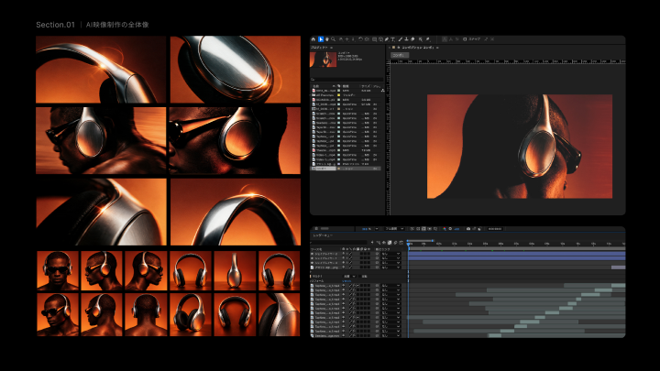Click the リセット link next to トランスフォーム
The width and height of the screenshot is (660, 371).
coord(346,281)
